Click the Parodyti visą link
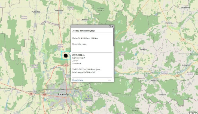This screenshot has width=198, height=114. click(78, 80)
